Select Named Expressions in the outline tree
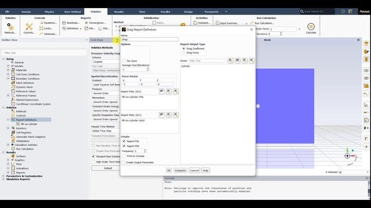 click(27, 100)
